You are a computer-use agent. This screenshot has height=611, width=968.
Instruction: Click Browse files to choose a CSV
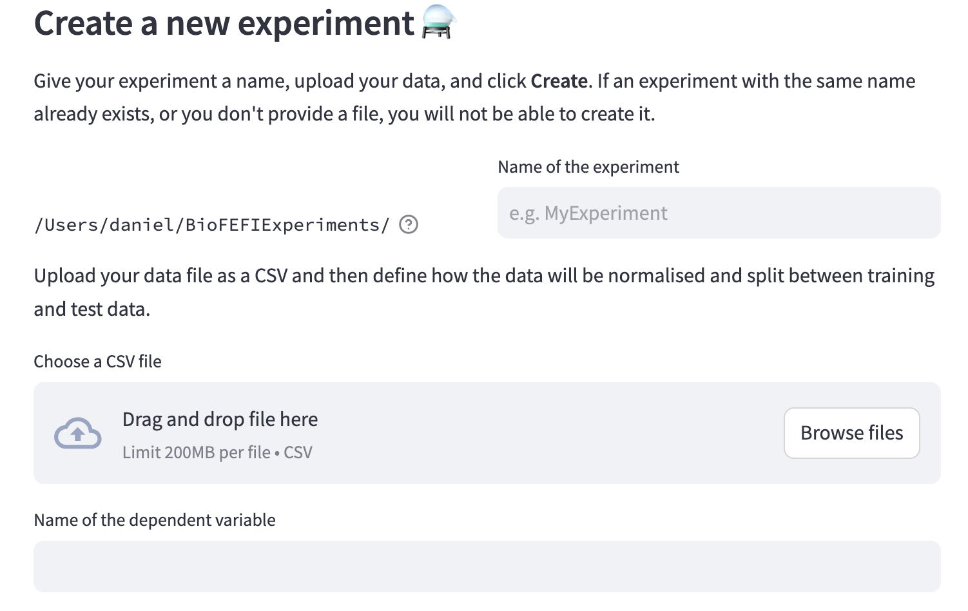[x=851, y=433]
